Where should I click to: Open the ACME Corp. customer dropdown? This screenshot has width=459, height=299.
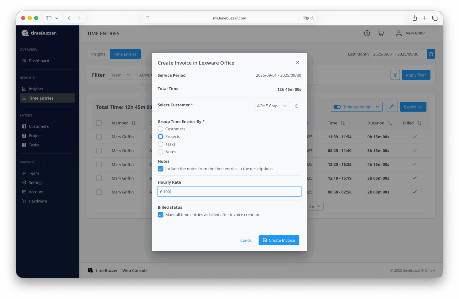(x=272, y=106)
